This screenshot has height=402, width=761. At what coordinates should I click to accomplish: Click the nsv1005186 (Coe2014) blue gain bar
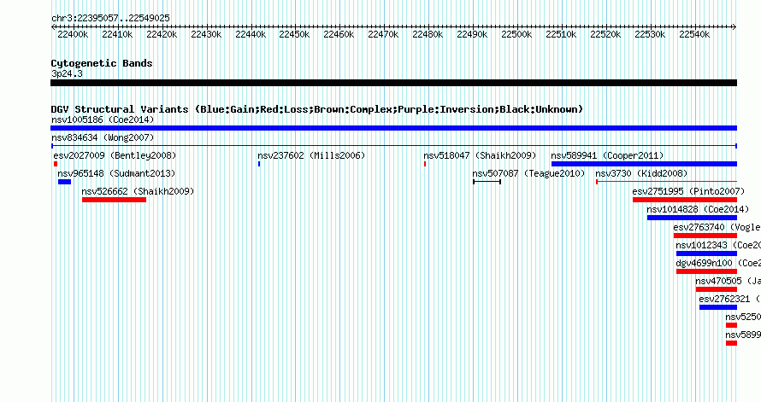pyautogui.click(x=393, y=128)
